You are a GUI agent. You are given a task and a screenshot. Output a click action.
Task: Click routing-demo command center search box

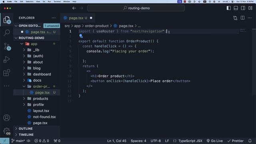click(136, 8)
